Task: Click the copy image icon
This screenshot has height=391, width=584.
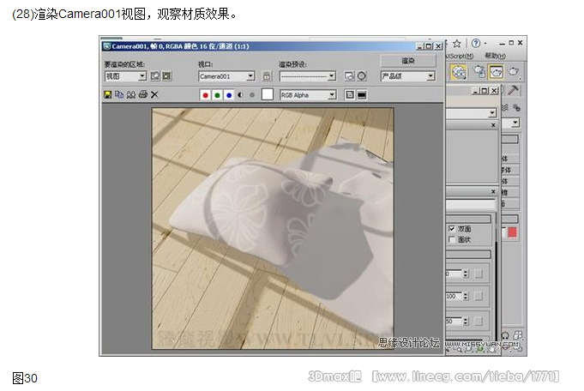Action: [x=119, y=94]
